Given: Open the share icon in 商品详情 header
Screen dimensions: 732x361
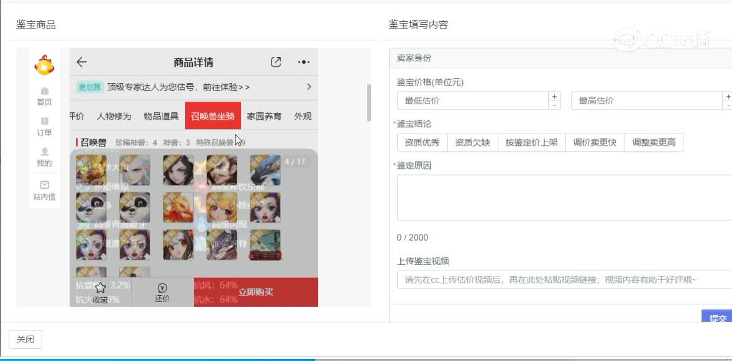Looking at the screenshot, I should coord(276,62).
